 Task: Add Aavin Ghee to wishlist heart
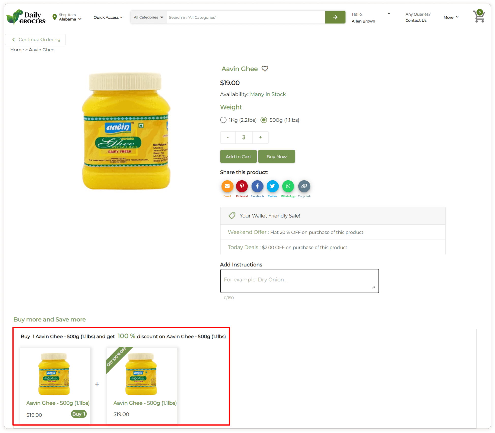(x=265, y=69)
